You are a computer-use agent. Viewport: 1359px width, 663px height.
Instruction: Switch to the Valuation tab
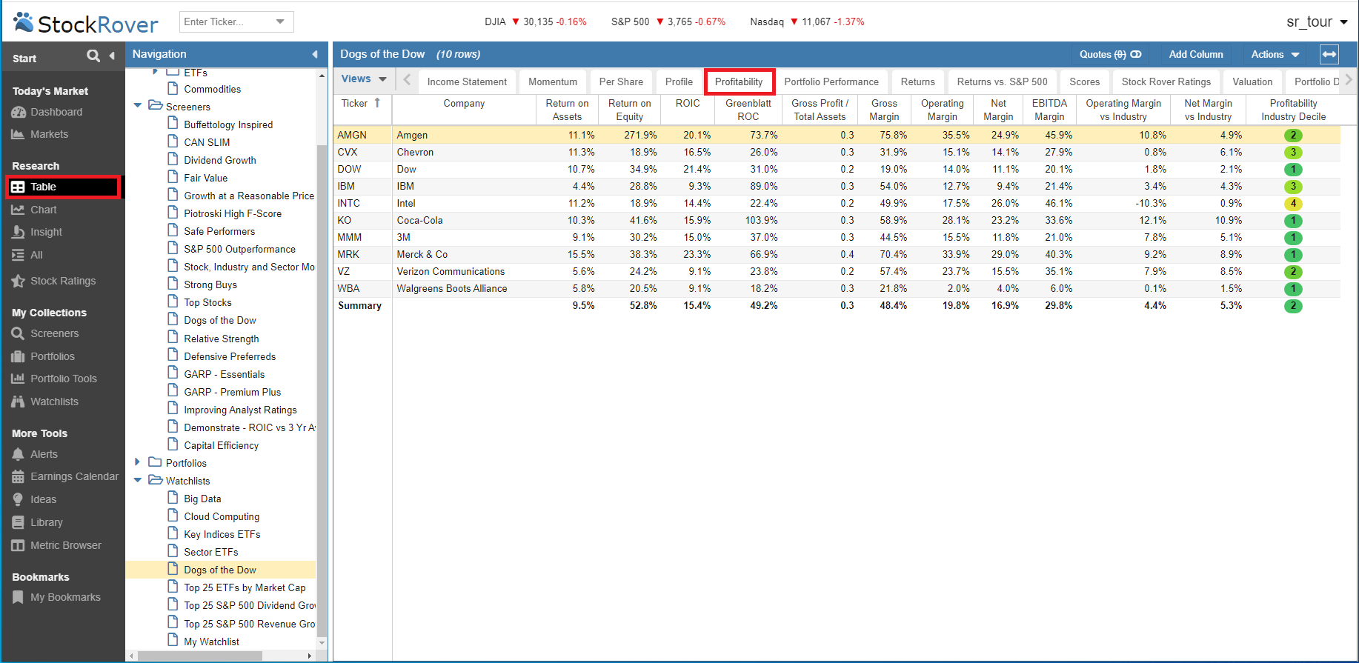coord(1252,81)
